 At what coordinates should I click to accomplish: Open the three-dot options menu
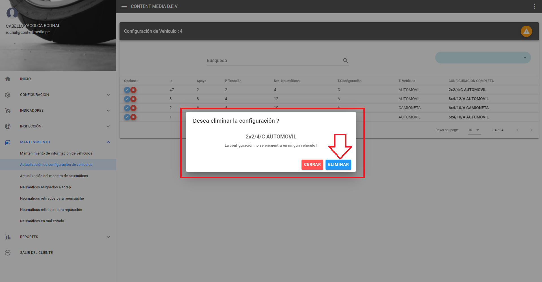click(x=534, y=6)
